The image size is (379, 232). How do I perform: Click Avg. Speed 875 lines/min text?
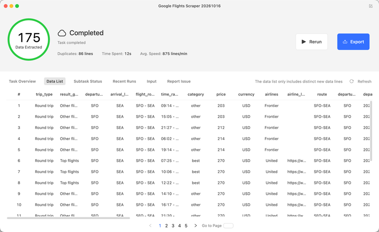(164, 54)
